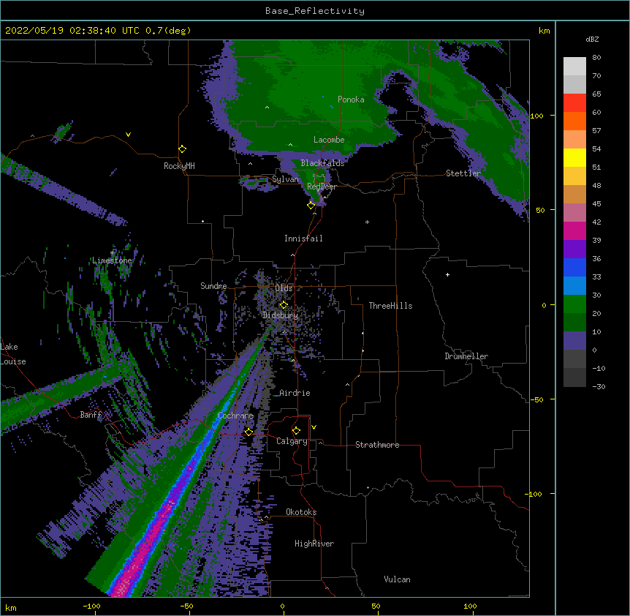
Task: Select the asterisk marker east of Innisfail
Action: 367,222
